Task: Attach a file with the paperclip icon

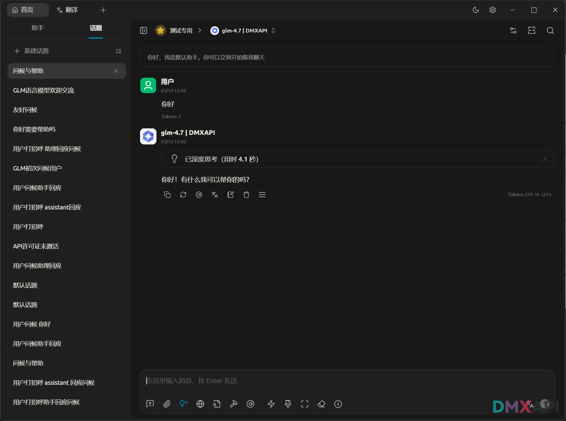Action: pyautogui.click(x=167, y=404)
